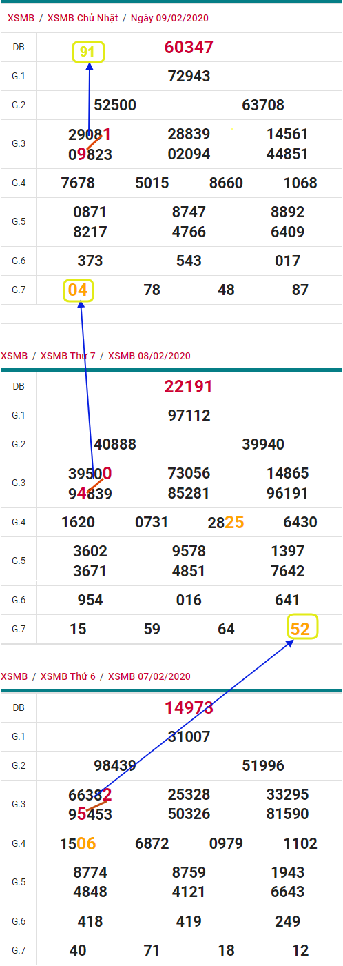
Task: Click G.3 number 29081 in top table
Action: [90, 134]
